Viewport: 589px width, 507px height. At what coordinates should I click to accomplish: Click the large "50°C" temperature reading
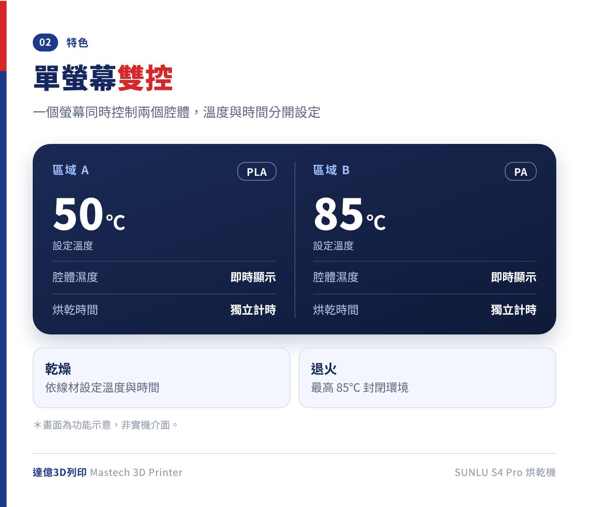coord(89,213)
